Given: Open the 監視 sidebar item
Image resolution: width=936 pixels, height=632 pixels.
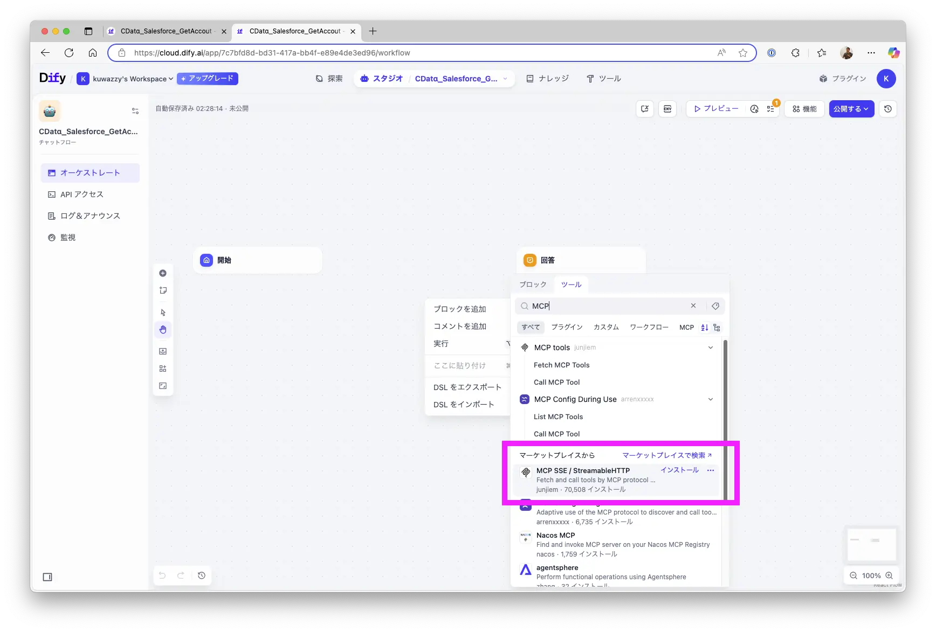Looking at the screenshot, I should pyautogui.click(x=90, y=238).
